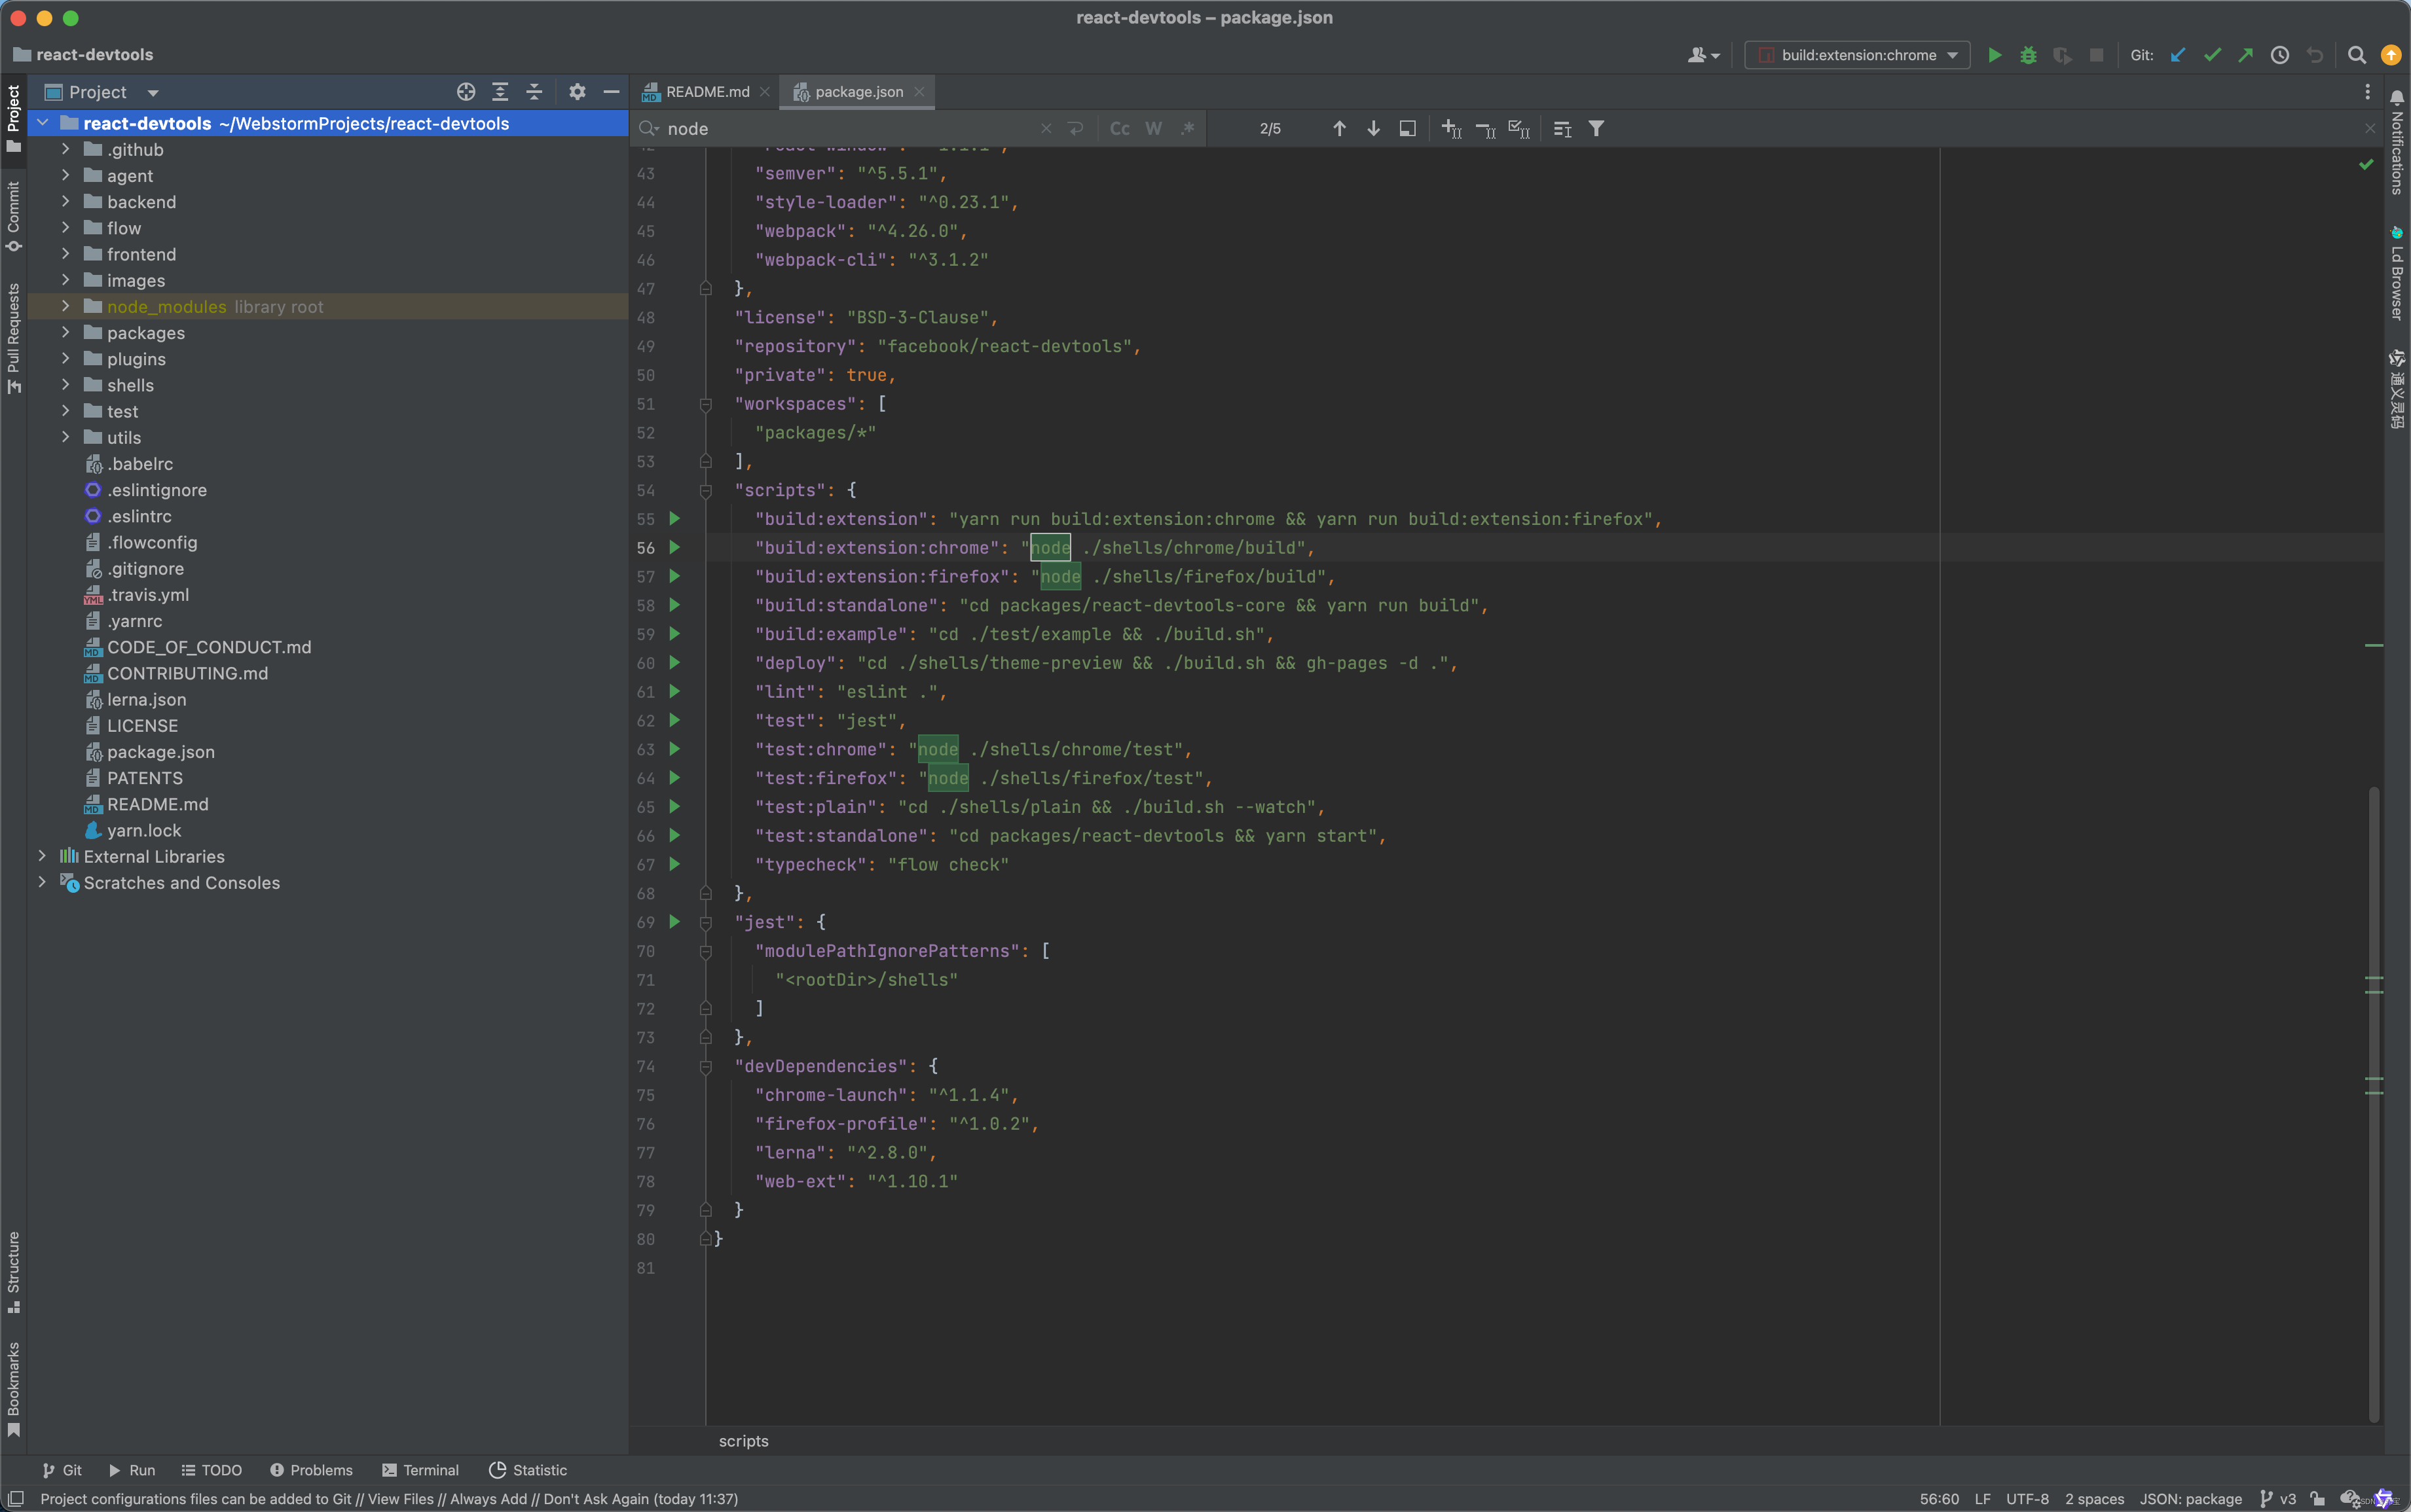Open search results filter icon
The height and width of the screenshot is (1512, 2411).
(1596, 128)
